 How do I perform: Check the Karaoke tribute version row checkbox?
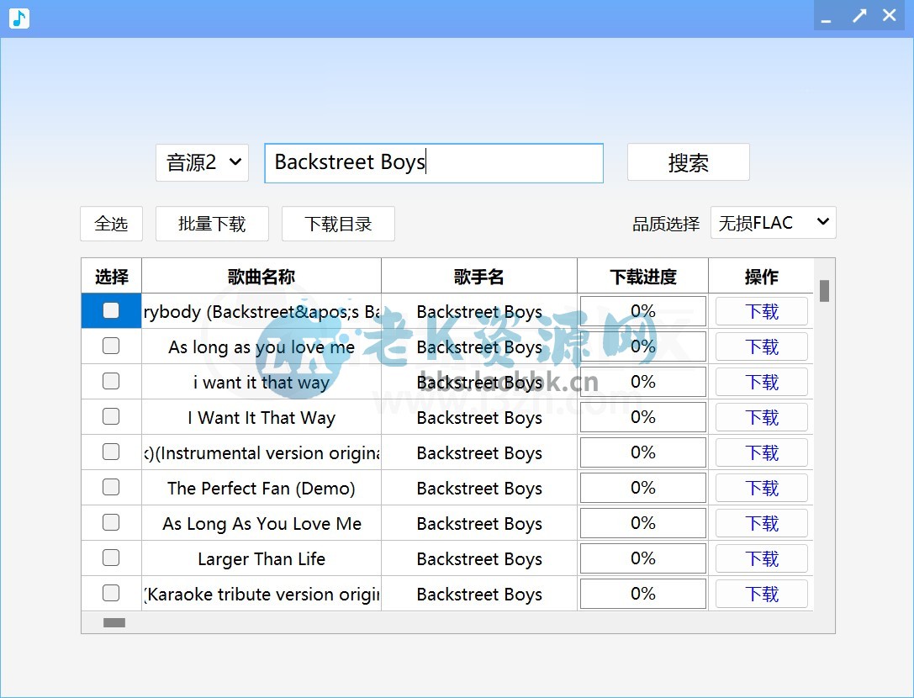pos(111,592)
